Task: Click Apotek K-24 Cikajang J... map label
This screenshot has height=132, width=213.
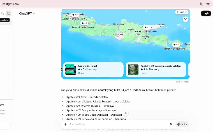Action: pos(75,19)
